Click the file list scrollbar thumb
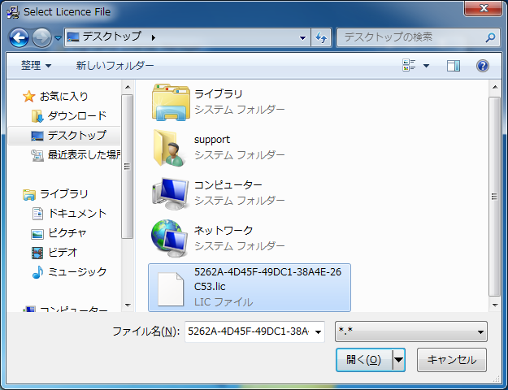The image size is (508, 390). tap(494, 197)
